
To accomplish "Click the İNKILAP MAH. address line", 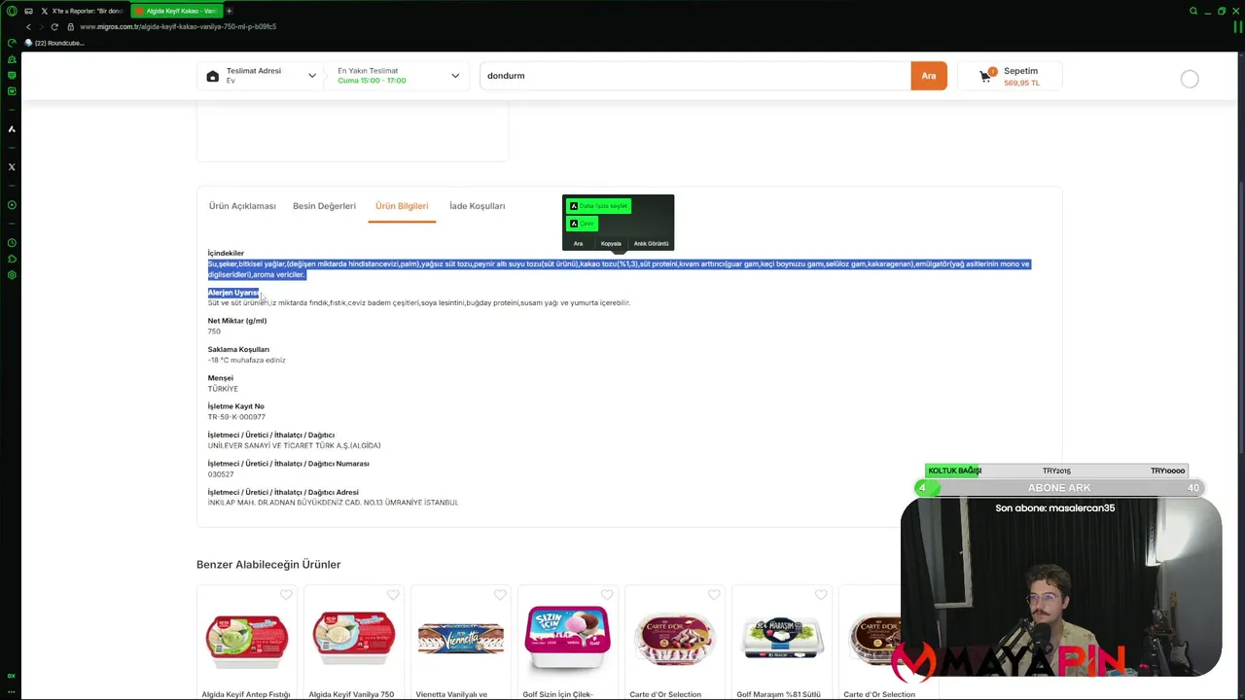I will [333, 503].
